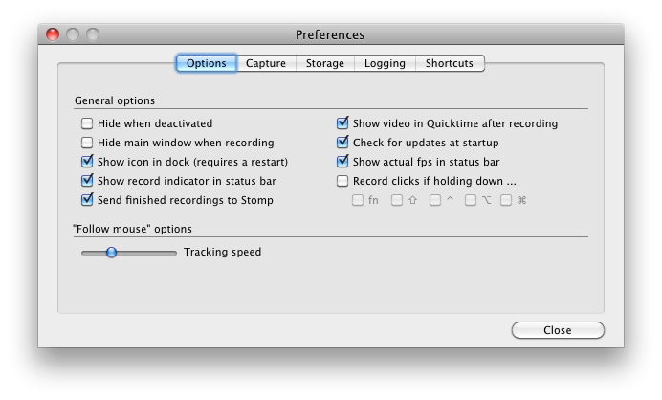This screenshot has height=400, width=662.
Task: Click the Options tab
Action: [207, 64]
